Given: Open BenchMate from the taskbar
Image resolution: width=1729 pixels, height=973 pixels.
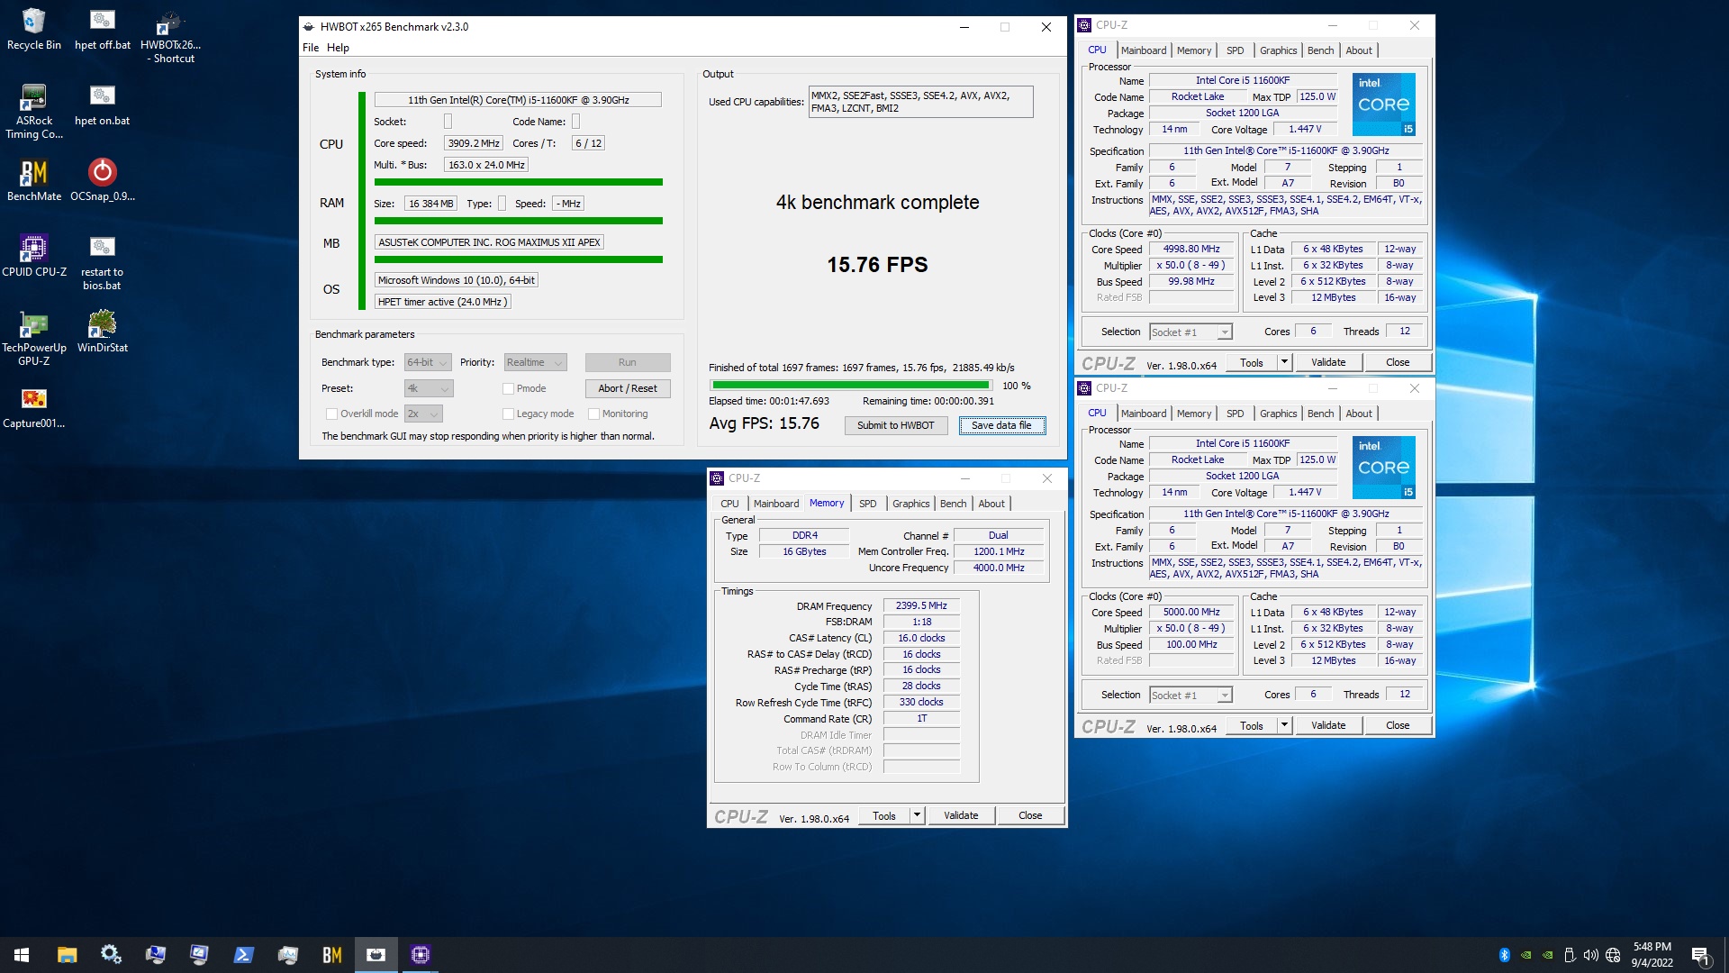Looking at the screenshot, I should click(x=331, y=955).
